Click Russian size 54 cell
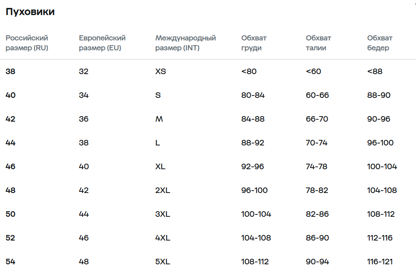Viewport: 416px width, 277px height. pyautogui.click(x=11, y=262)
